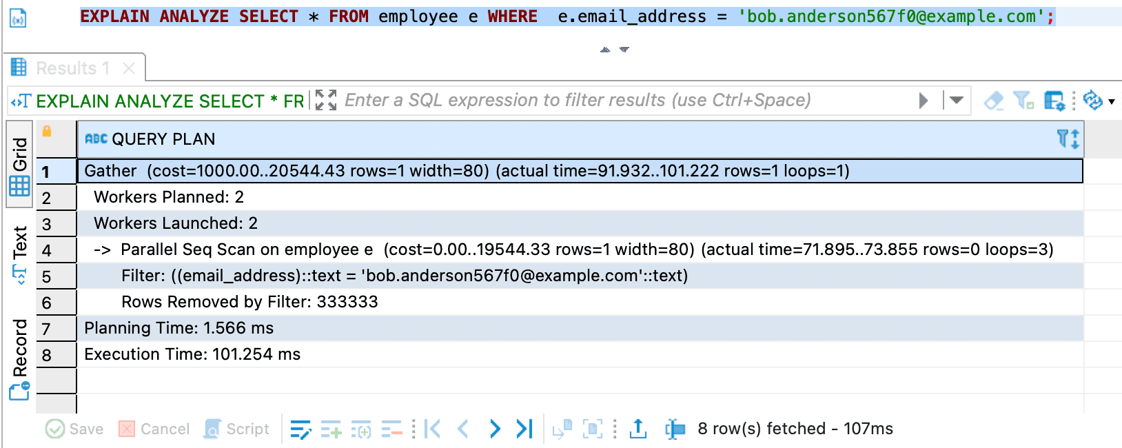Expand the dropdown arrow next to refresh

(x=1112, y=102)
